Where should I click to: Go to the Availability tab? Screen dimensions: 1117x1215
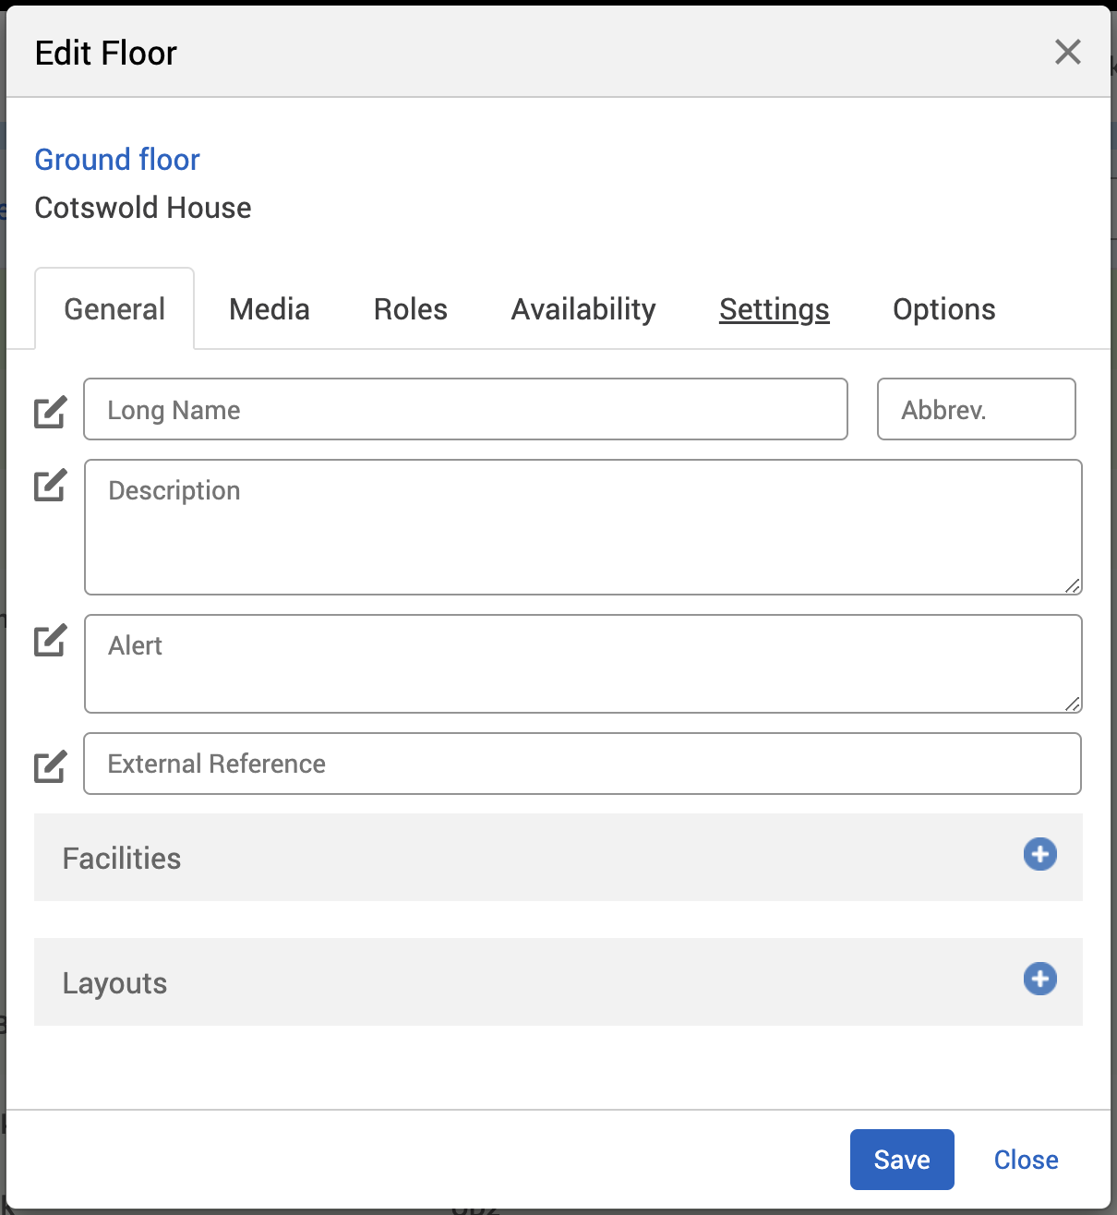coord(583,309)
